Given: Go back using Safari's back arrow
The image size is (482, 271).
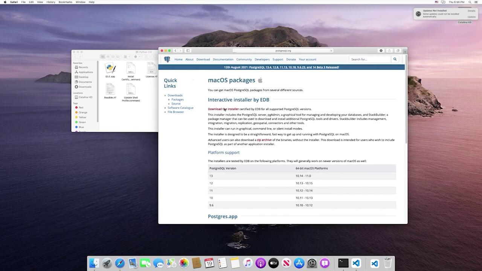Looking at the screenshot, I should point(175,50).
